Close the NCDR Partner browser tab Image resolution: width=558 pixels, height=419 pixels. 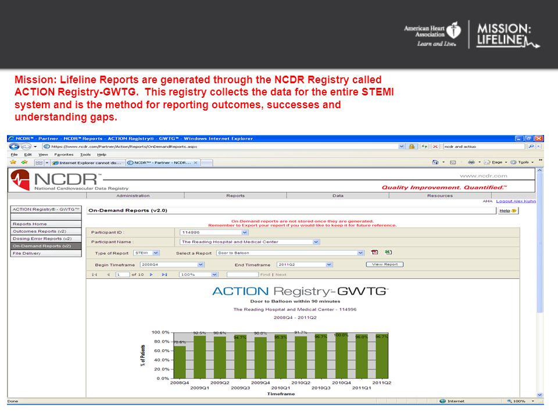coord(195,163)
